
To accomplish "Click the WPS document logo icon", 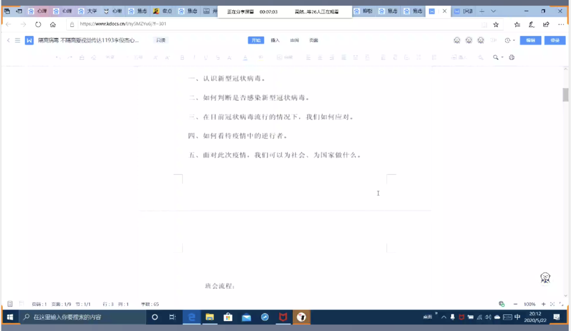I will tap(29, 40).
